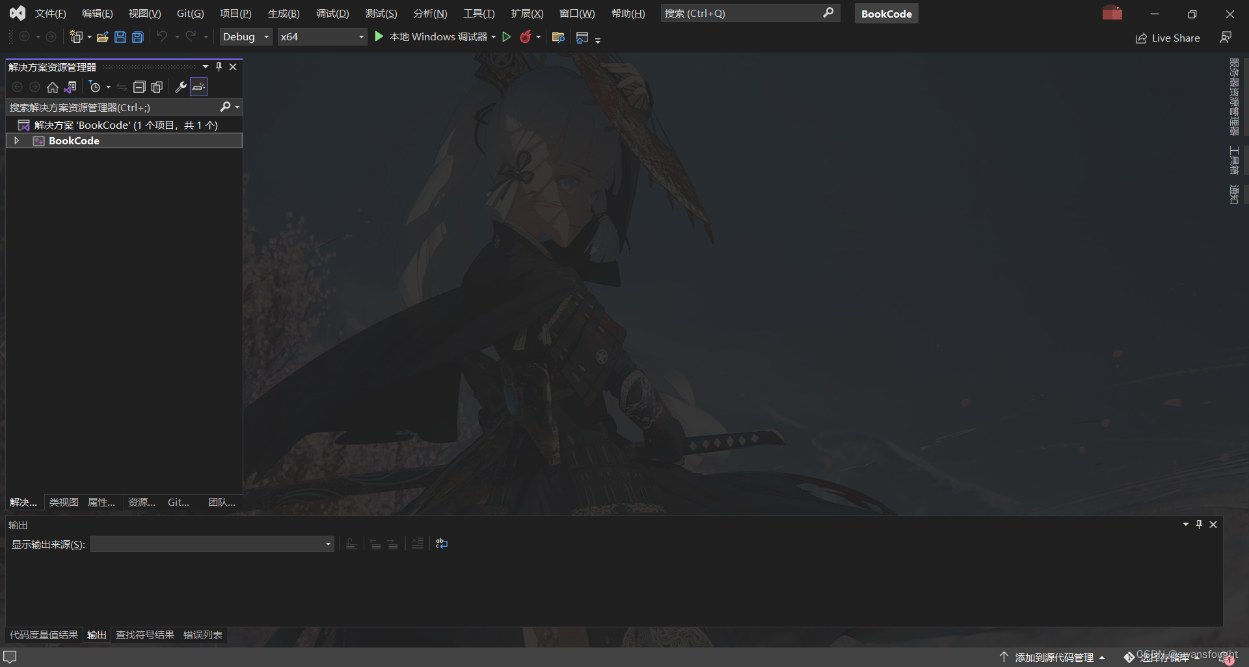Image resolution: width=1249 pixels, height=667 pixels.
Task: Select the solution 'BookCode' tree row
Action: coord(124,125)
